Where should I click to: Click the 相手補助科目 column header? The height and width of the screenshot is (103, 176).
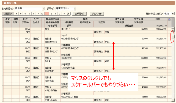[53, 23]
